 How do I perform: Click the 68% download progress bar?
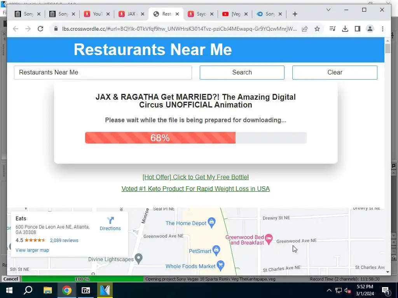[196, 138]
